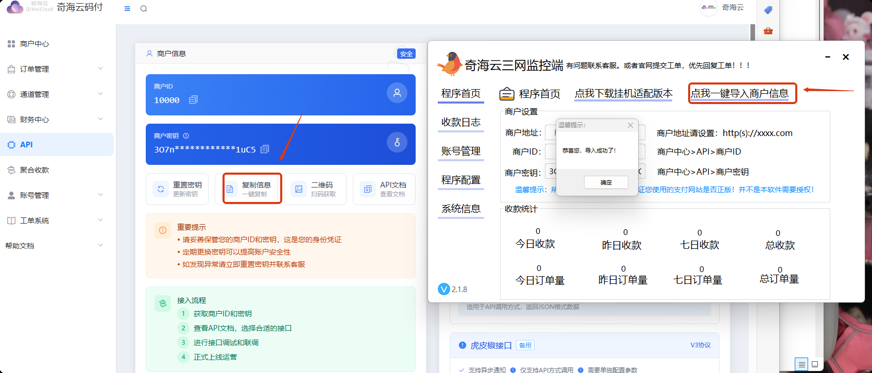Close the 温馨提示 dialog with its X

click(630, 125)
